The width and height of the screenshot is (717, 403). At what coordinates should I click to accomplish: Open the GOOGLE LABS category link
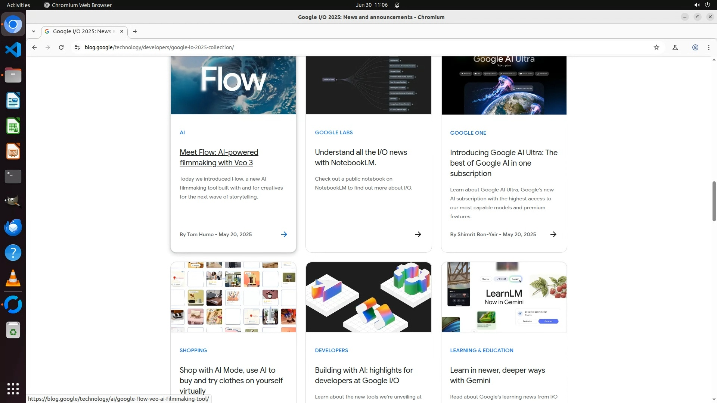coord(333,132)
